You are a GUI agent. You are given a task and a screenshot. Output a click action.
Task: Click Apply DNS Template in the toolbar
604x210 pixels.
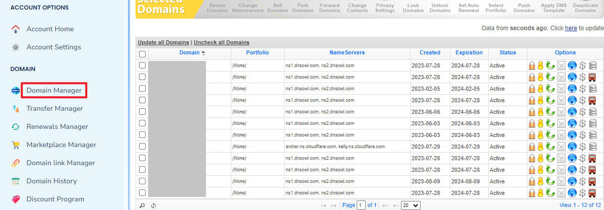[x=553, y=8]
